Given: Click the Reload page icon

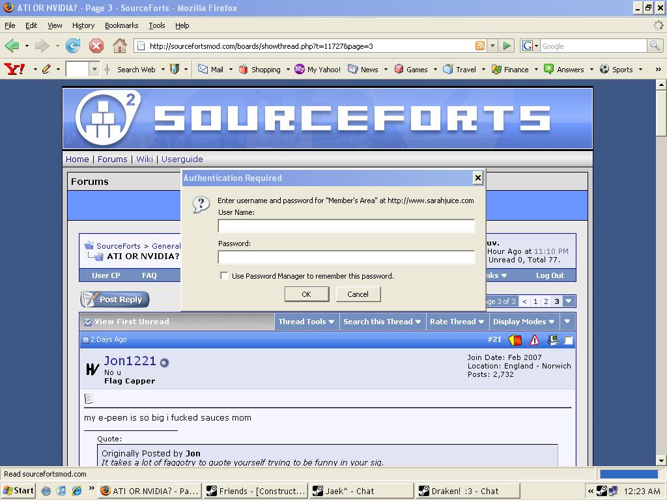Looking at the screenshot, I should coord(73,46).
